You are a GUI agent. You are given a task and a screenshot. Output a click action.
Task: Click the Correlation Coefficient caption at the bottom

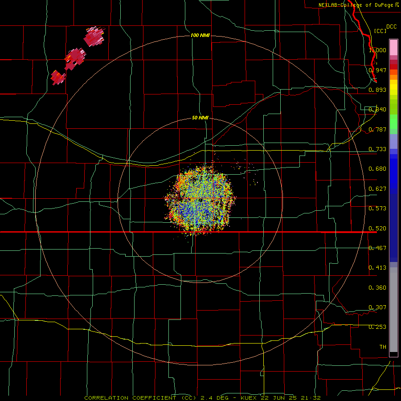click(202, 398)
